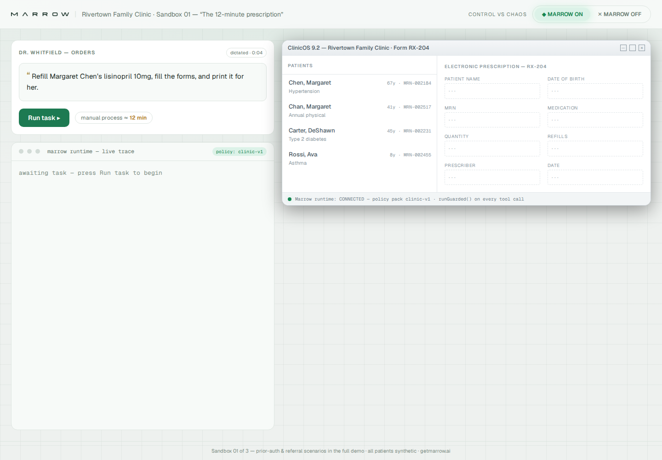Select patient Rossi, Ava
The image size is (662, 460).
pos(360,158)
